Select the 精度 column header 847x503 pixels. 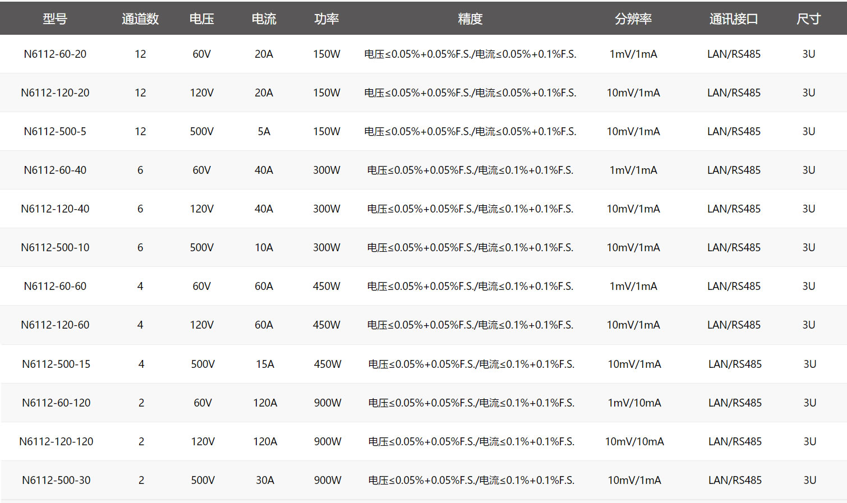pos(470,19)
